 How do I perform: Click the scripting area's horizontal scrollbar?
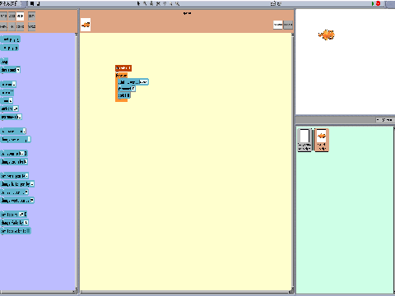pos(185,292)
